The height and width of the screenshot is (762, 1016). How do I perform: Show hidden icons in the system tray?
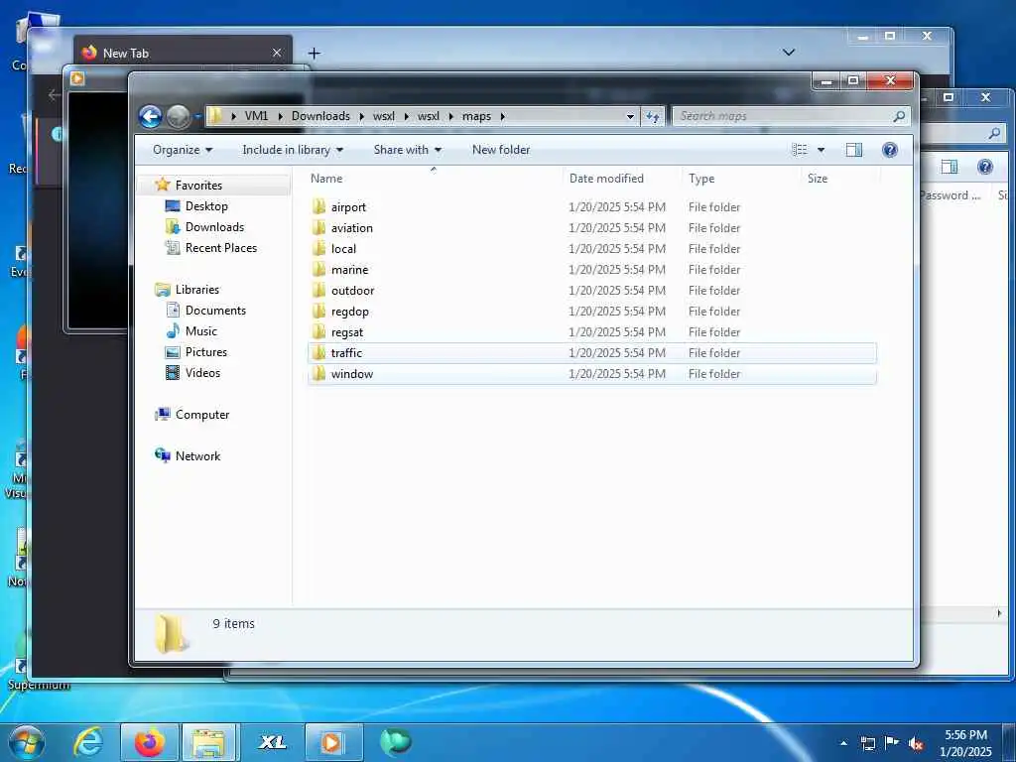(x=843, y=743)
